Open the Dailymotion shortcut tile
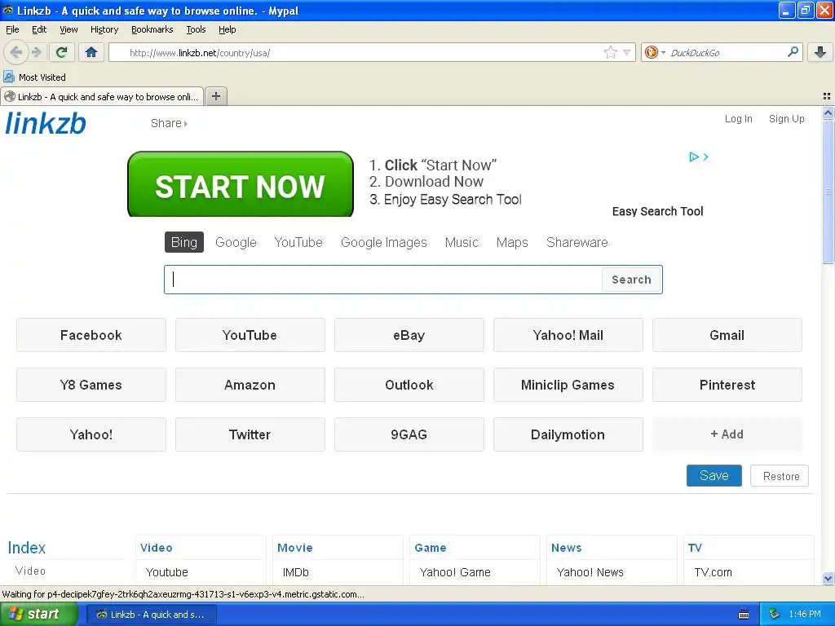The width and height of the screenshot is (835, 626). 568,434
